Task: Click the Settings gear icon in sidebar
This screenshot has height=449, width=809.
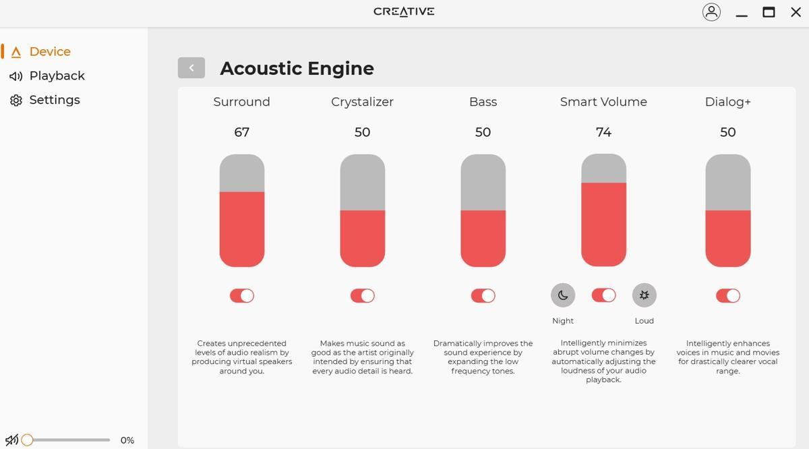Action: coord(16,100)
